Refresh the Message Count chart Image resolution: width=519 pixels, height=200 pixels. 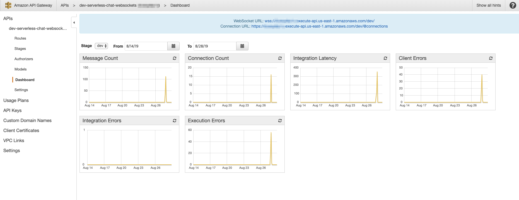click(175, 58)
